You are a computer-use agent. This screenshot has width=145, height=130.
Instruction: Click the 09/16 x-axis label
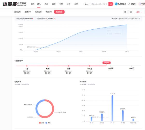(104, 51)
